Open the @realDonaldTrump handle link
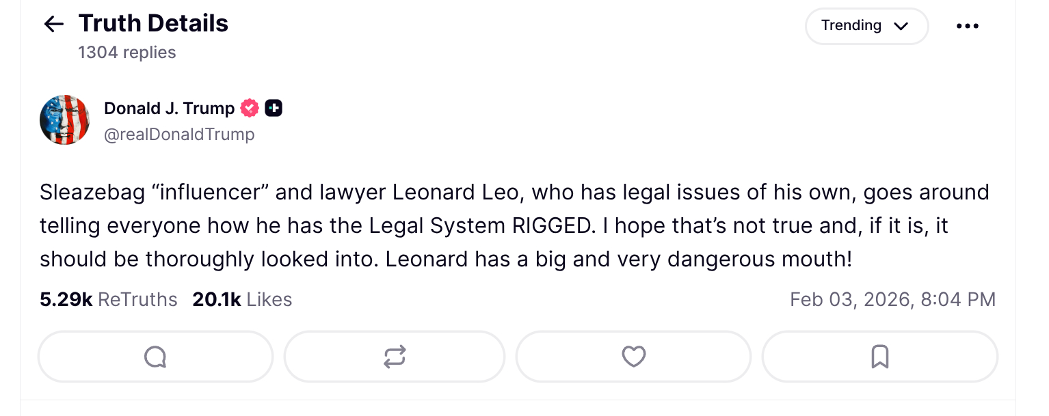 [179, 135]
